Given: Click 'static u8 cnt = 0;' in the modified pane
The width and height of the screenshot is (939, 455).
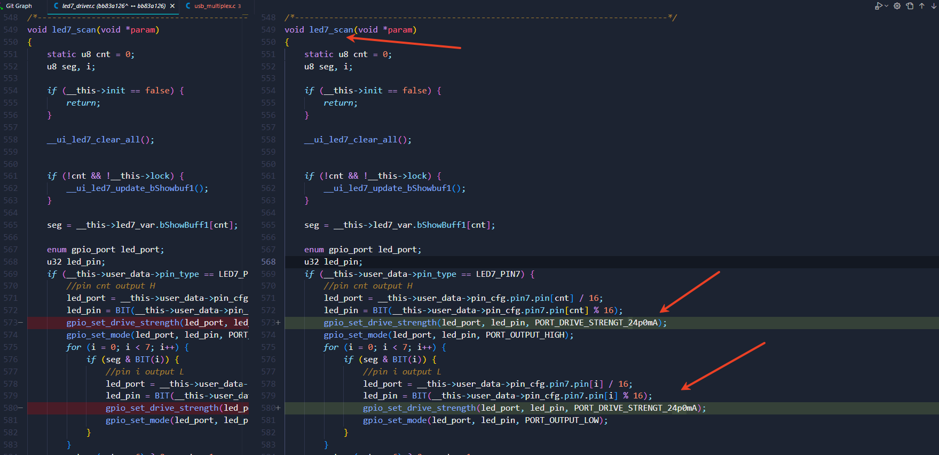Looking at the screenshot, I should [348, 54].
